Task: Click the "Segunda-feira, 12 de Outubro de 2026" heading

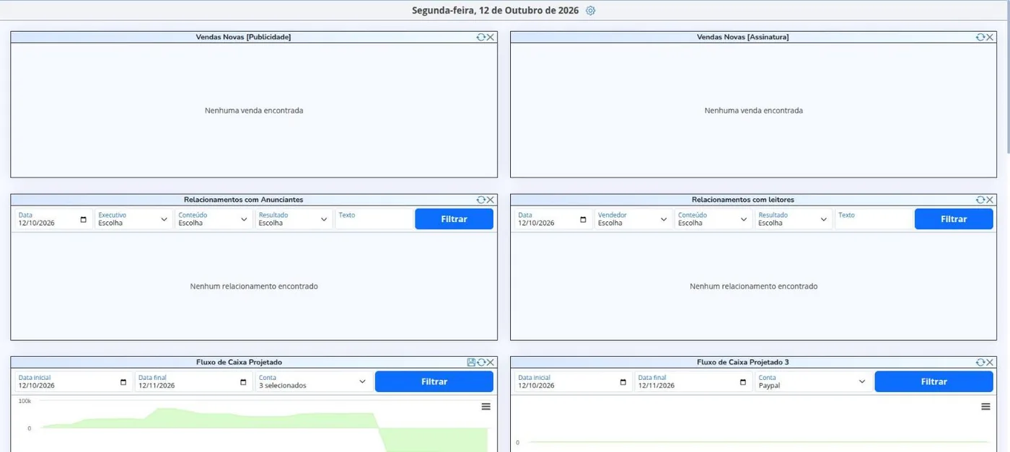Action: coord(495,11)
